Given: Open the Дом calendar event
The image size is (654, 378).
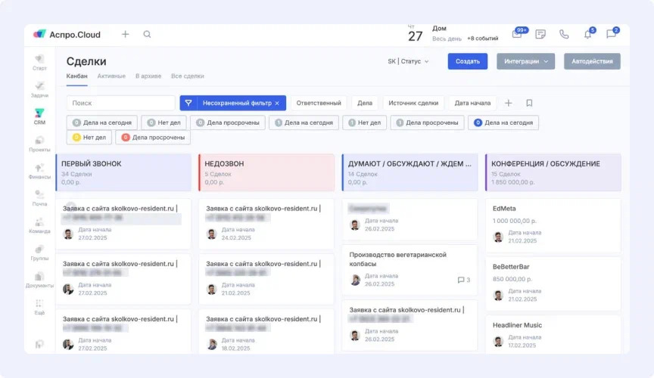Looking at the screenshot, I should 439,28.
